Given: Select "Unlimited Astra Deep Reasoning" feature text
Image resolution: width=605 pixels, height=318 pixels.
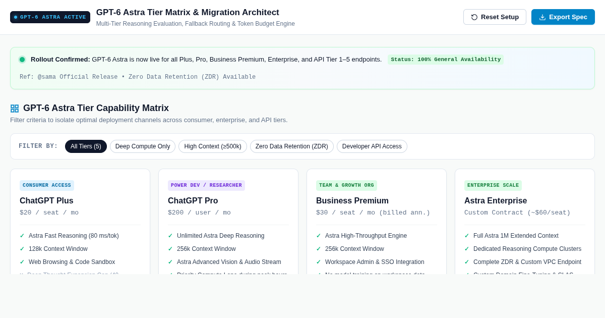Looking at the screenshot, I should tap(220, 236).
